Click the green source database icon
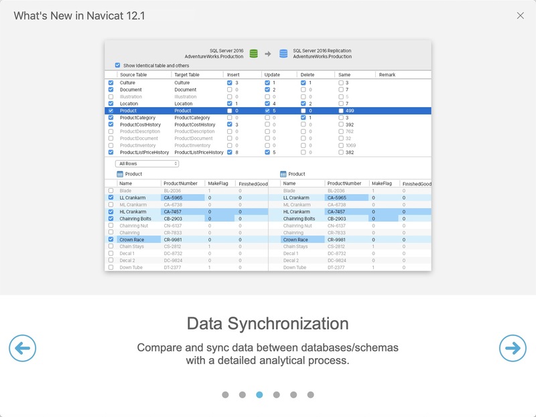This screenshot has height=417, width=536. click(x=254, y=54)
